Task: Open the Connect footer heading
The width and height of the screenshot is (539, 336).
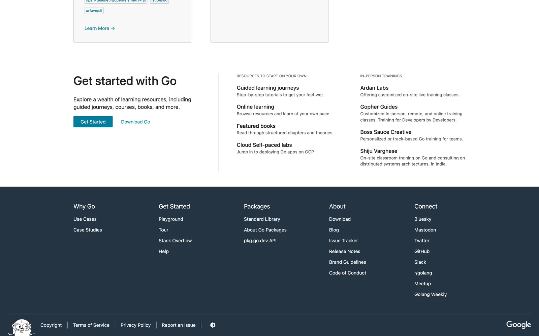Action: (x=426, y=206)
